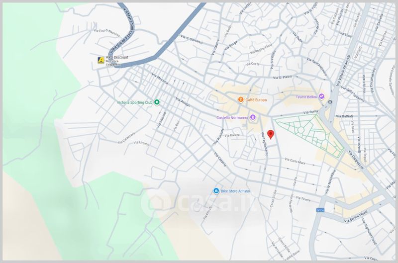This screenshot has height=263, width=398.
Task: Select the Castello Normanno text label
Action: [x=232, y=118]
